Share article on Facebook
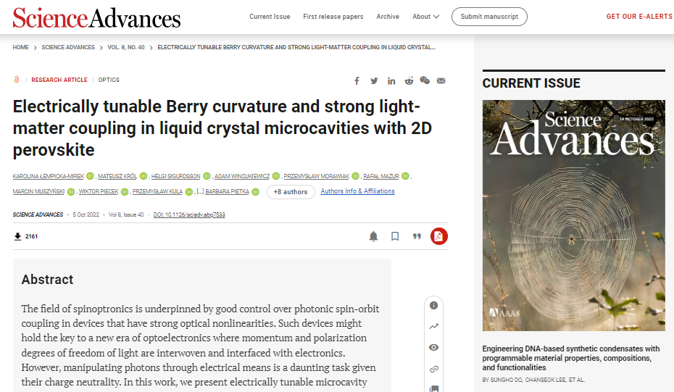Viewport: 674px width, 392px height. 357,80
